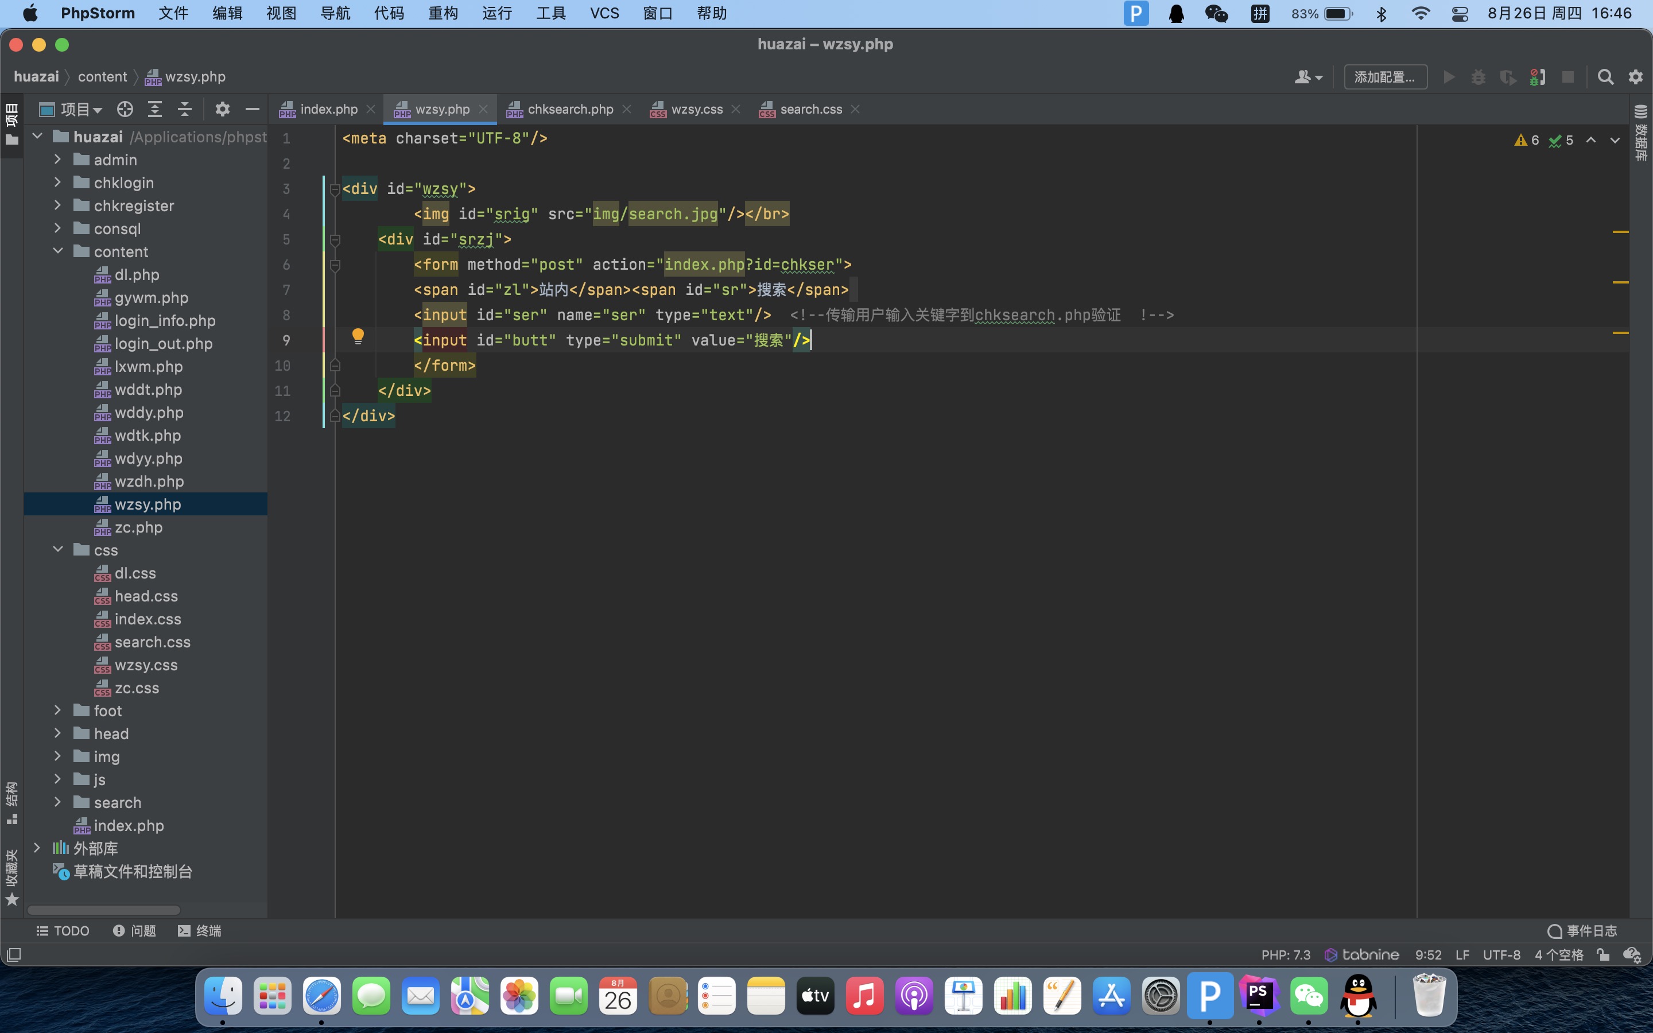Switch to chksearch.php tab
Image resolution: width=1653 pixels, height=1033 pixels.
point(570,109)
